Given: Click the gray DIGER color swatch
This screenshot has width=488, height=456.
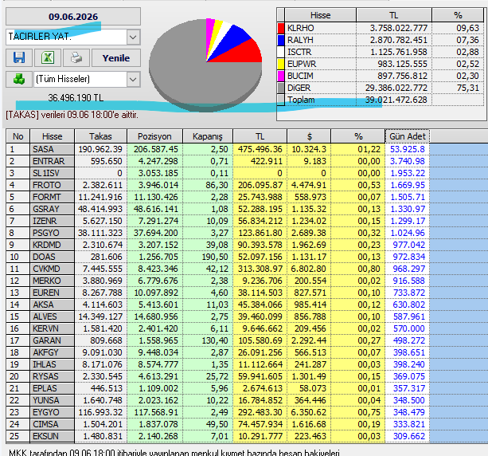Looking at the screenshot, I should coord(281,88).
